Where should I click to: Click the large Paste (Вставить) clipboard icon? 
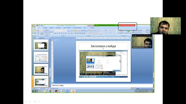click(35, 31)
